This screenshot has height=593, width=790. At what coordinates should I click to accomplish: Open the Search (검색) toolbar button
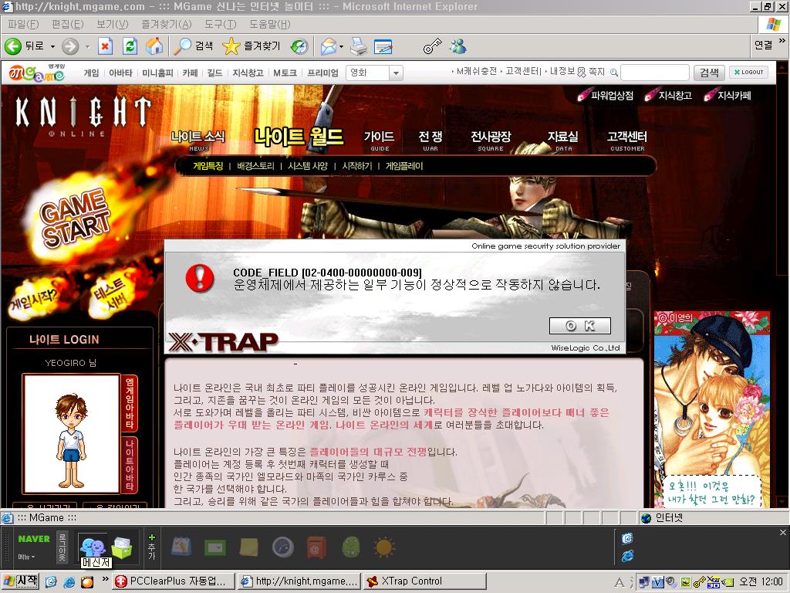click(x=194, y=46)
